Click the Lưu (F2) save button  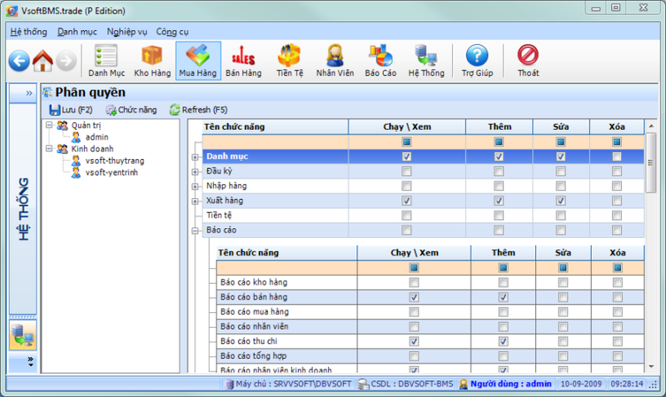(71, 110)
